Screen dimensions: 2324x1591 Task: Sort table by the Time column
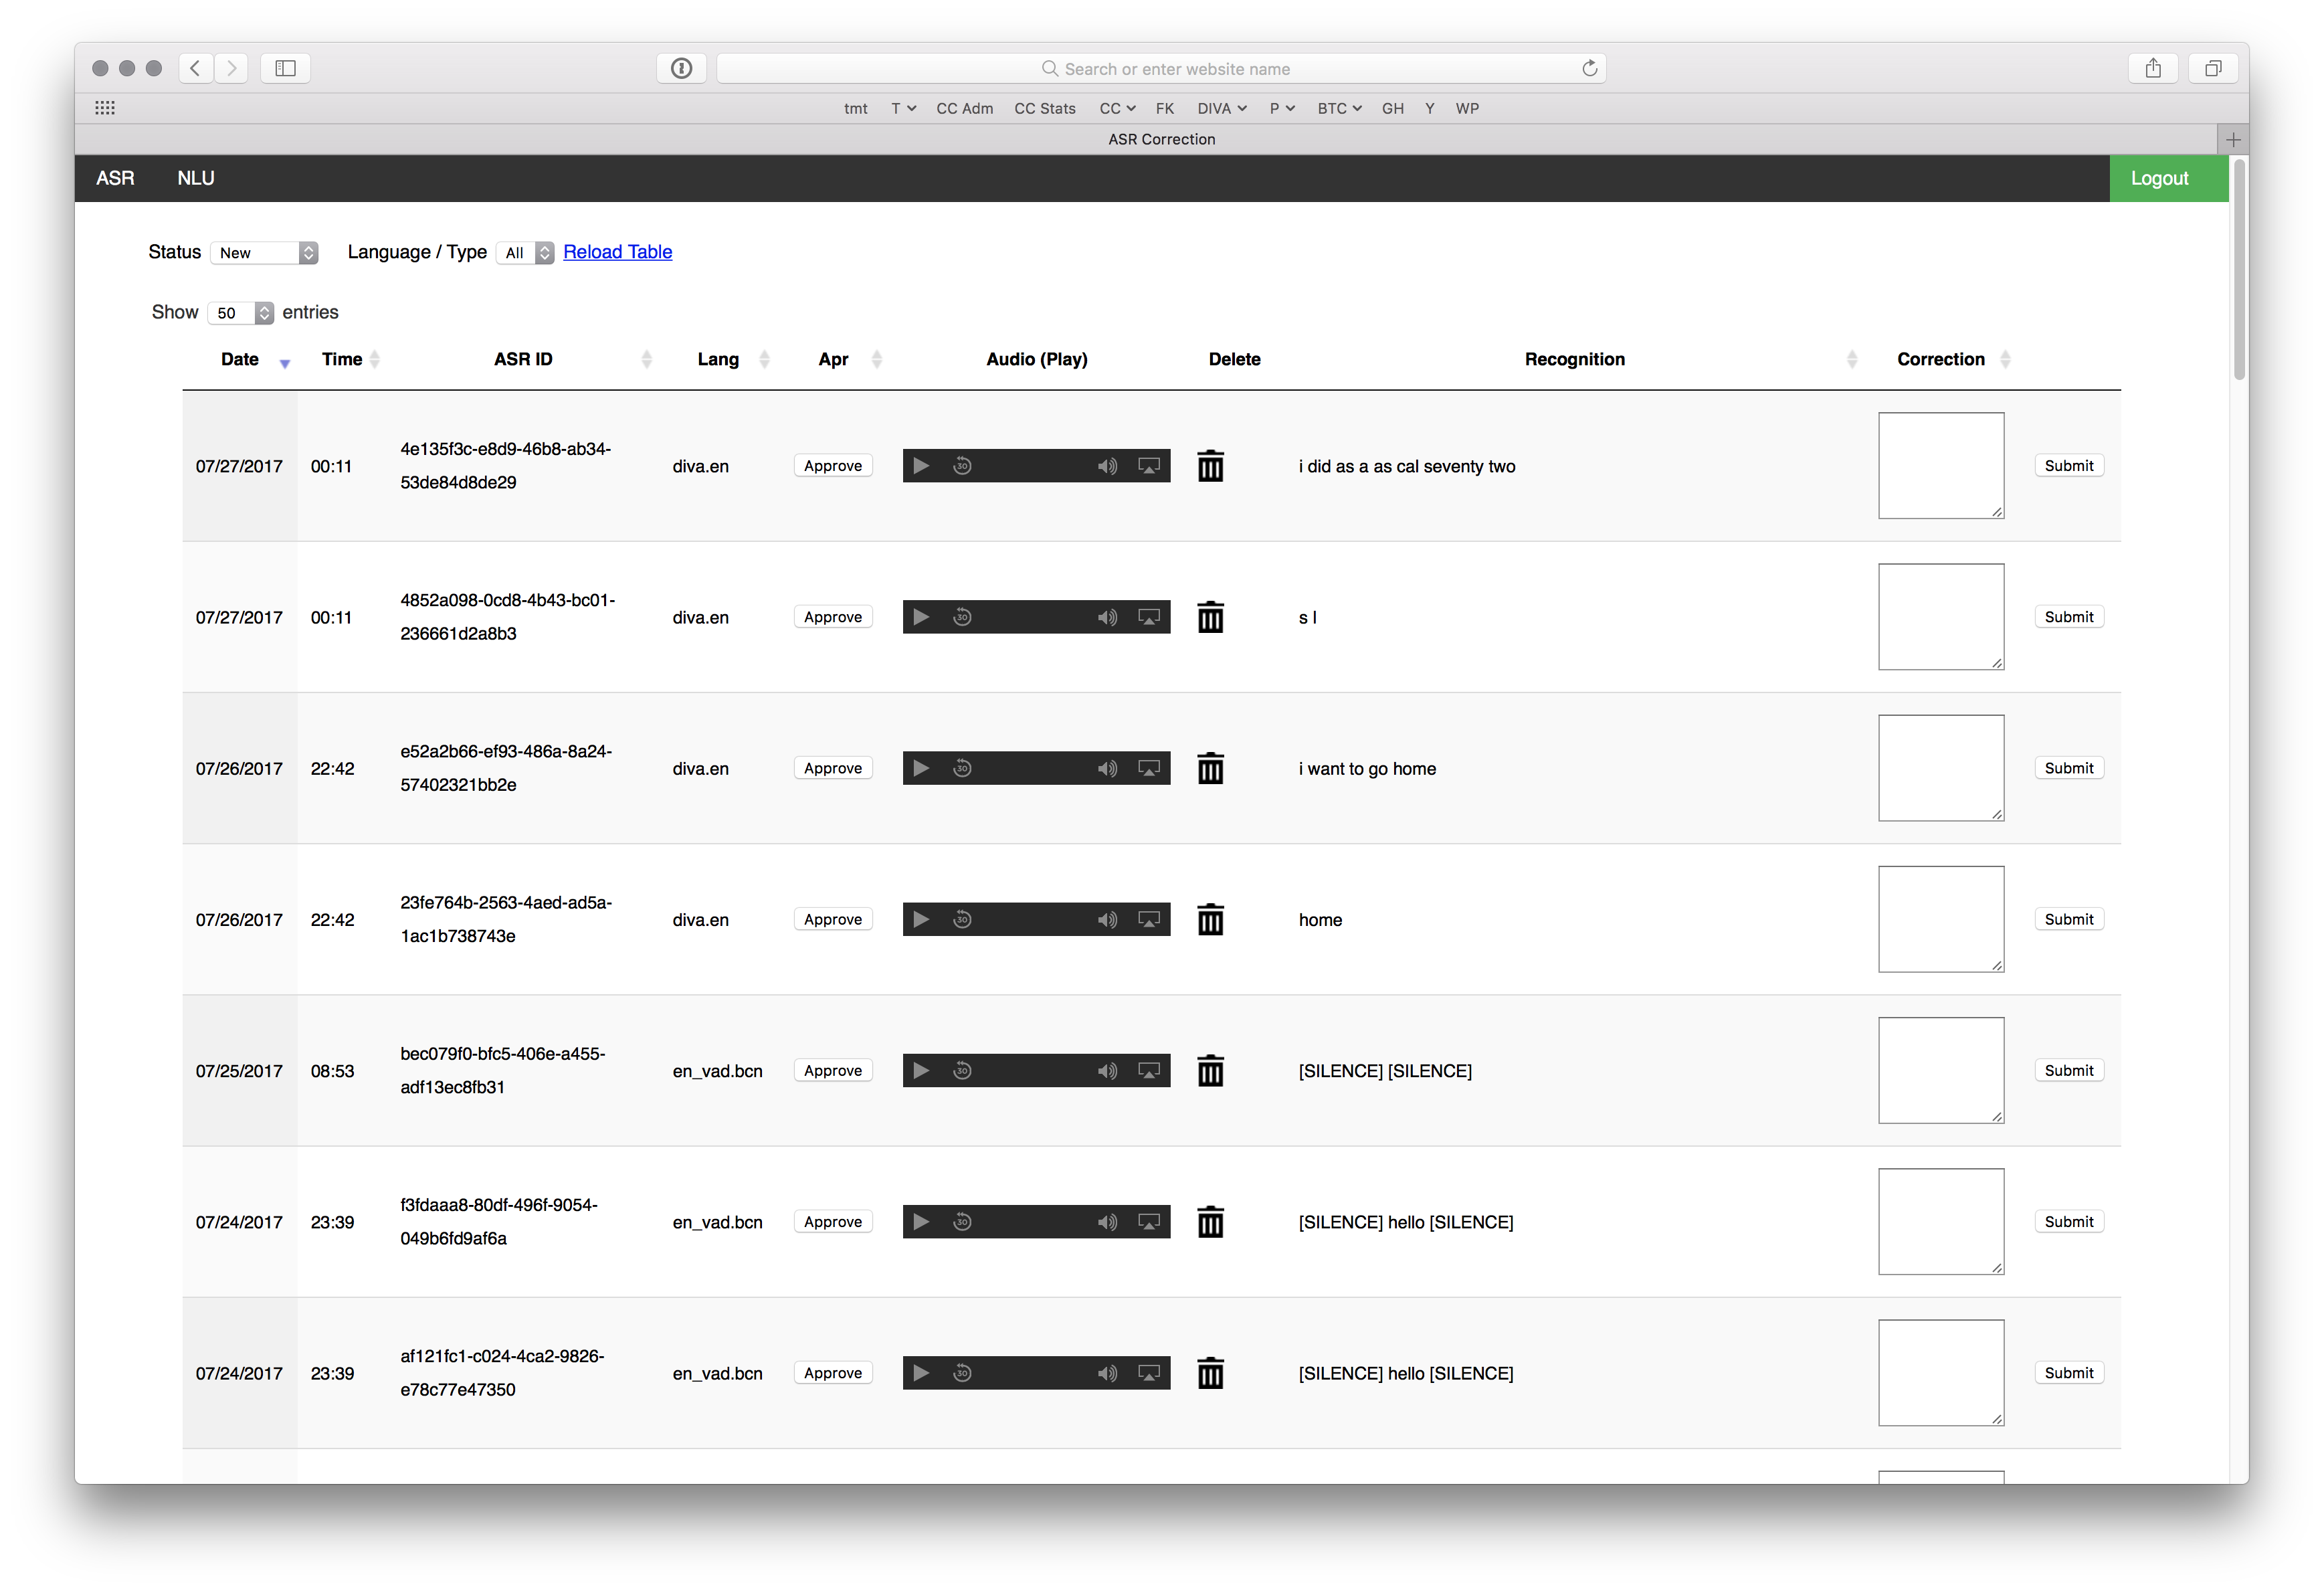342,359
